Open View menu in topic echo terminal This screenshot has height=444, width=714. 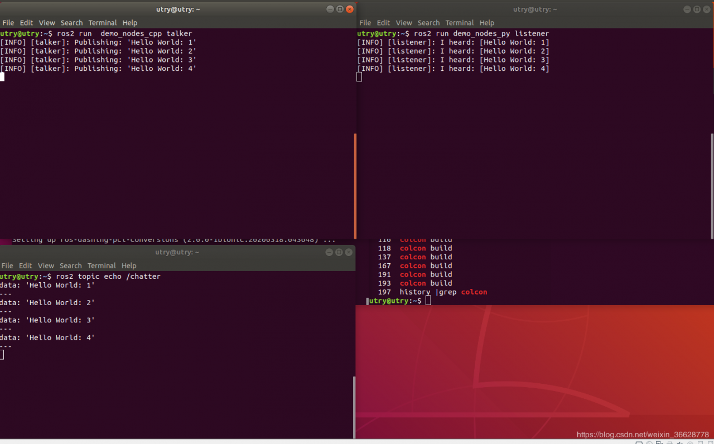coord(46,266)
